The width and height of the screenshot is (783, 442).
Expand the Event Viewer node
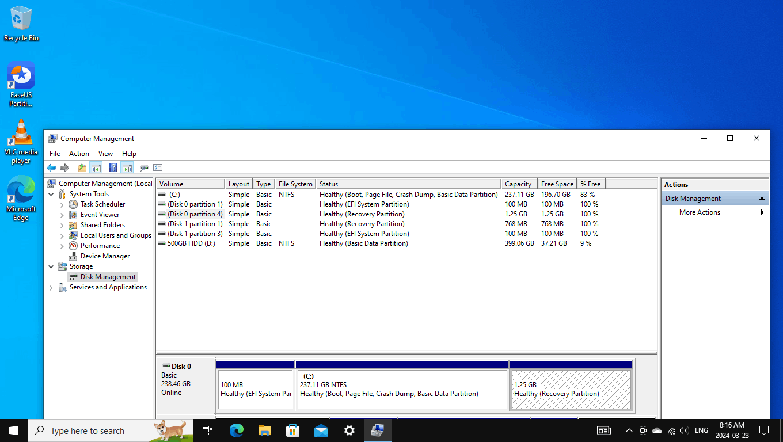62,215
